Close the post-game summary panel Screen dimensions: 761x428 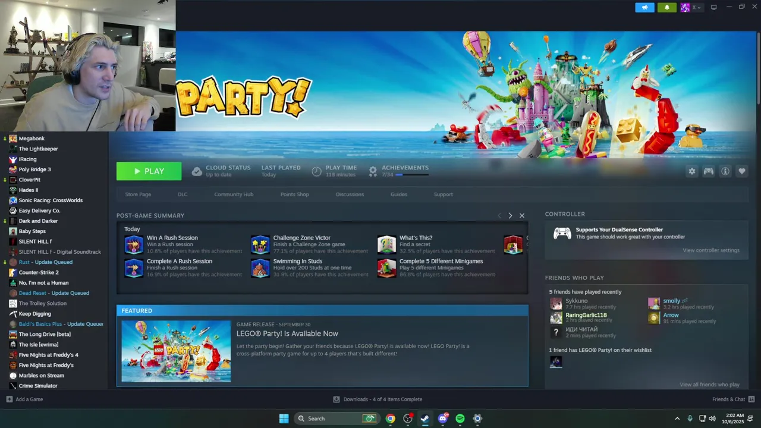point(522,216)
